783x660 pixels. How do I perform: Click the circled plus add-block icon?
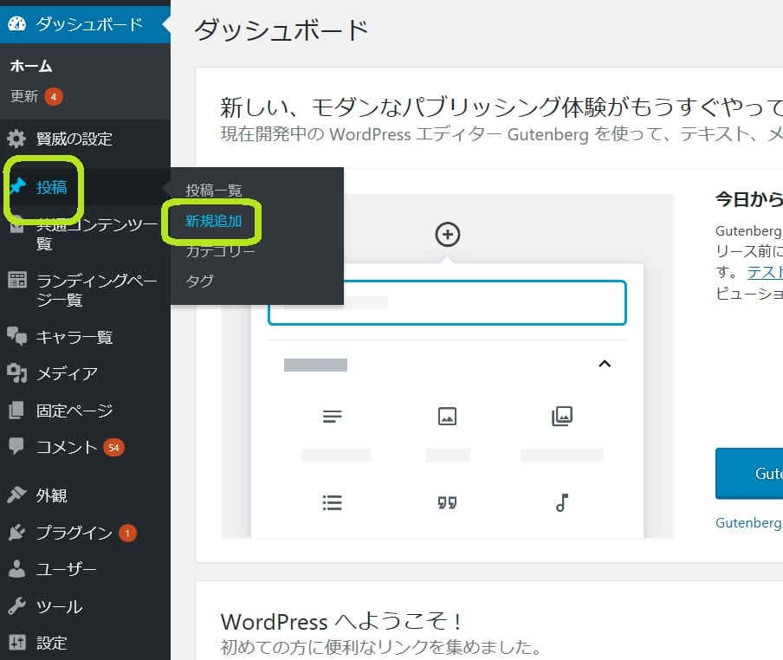coord(448,235)
